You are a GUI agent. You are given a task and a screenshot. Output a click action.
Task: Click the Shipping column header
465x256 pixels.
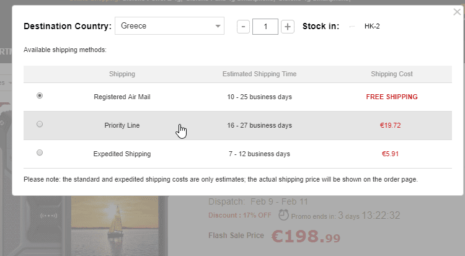(122, 74)
